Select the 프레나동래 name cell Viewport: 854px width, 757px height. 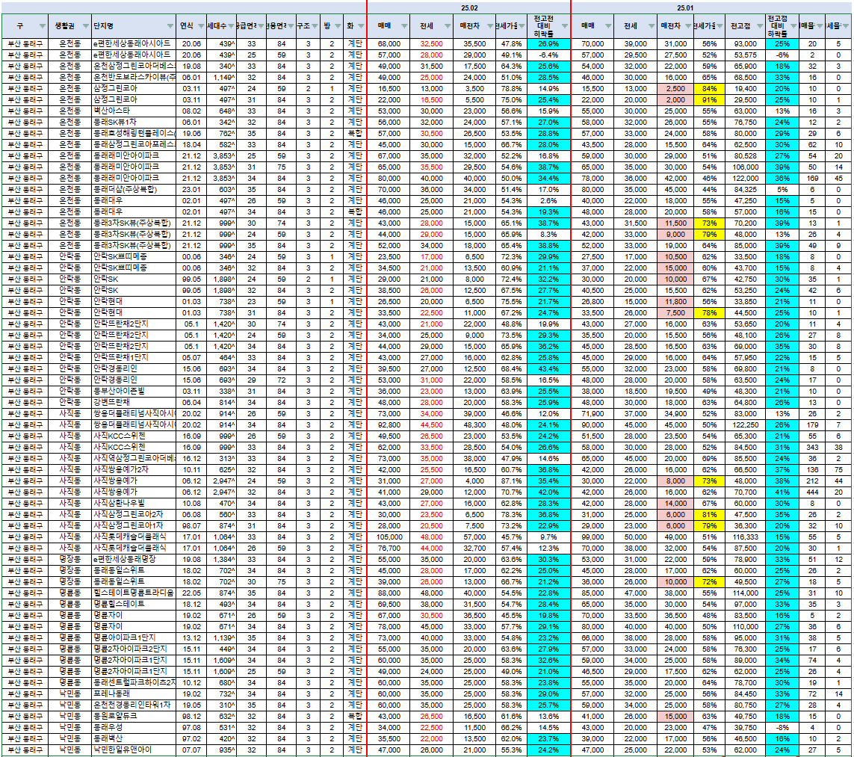pyautogui.click(x=134, y=694)
